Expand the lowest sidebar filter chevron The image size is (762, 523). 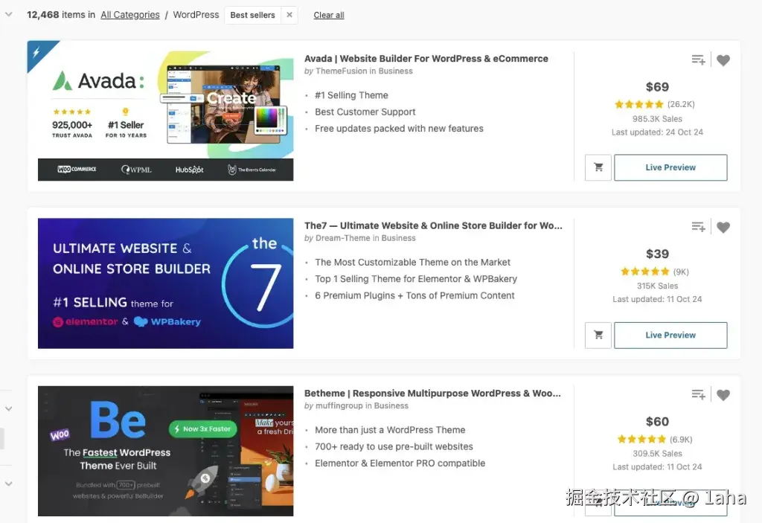coord(8,484)
